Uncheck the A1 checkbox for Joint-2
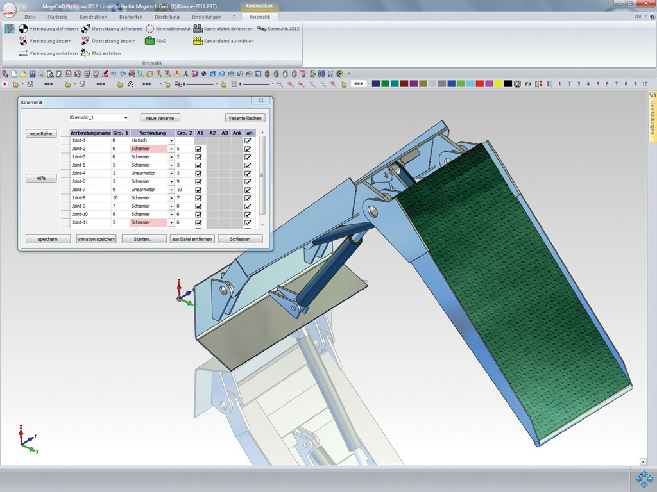Screen dimensions: 657x492 198,149
